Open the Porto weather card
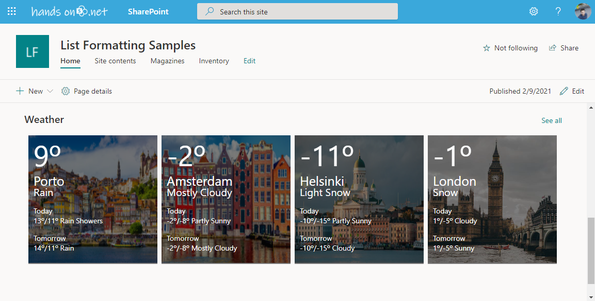This screenshot has width=595, height=301. pyautogui.click(x=93, y=199)
